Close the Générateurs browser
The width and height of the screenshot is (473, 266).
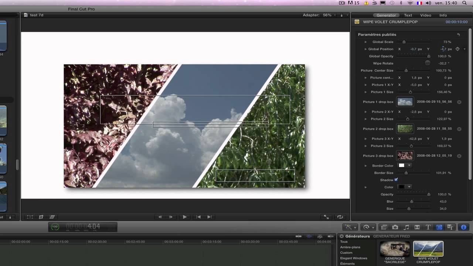(342, 236)
